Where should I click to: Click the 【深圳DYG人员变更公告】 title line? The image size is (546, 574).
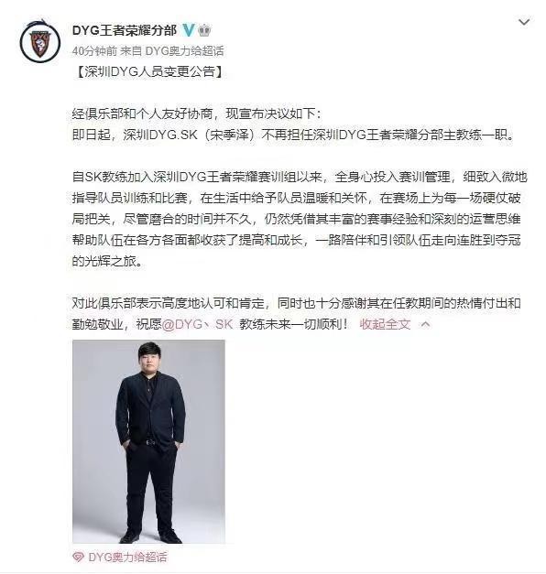point(149,71)
